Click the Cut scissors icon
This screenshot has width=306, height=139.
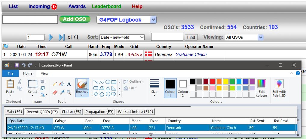click(20, 81)
